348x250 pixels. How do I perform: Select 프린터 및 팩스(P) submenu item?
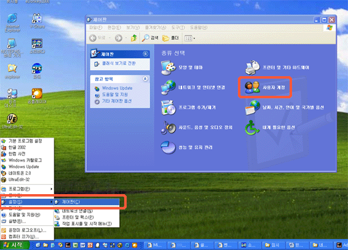coord(87,217)
